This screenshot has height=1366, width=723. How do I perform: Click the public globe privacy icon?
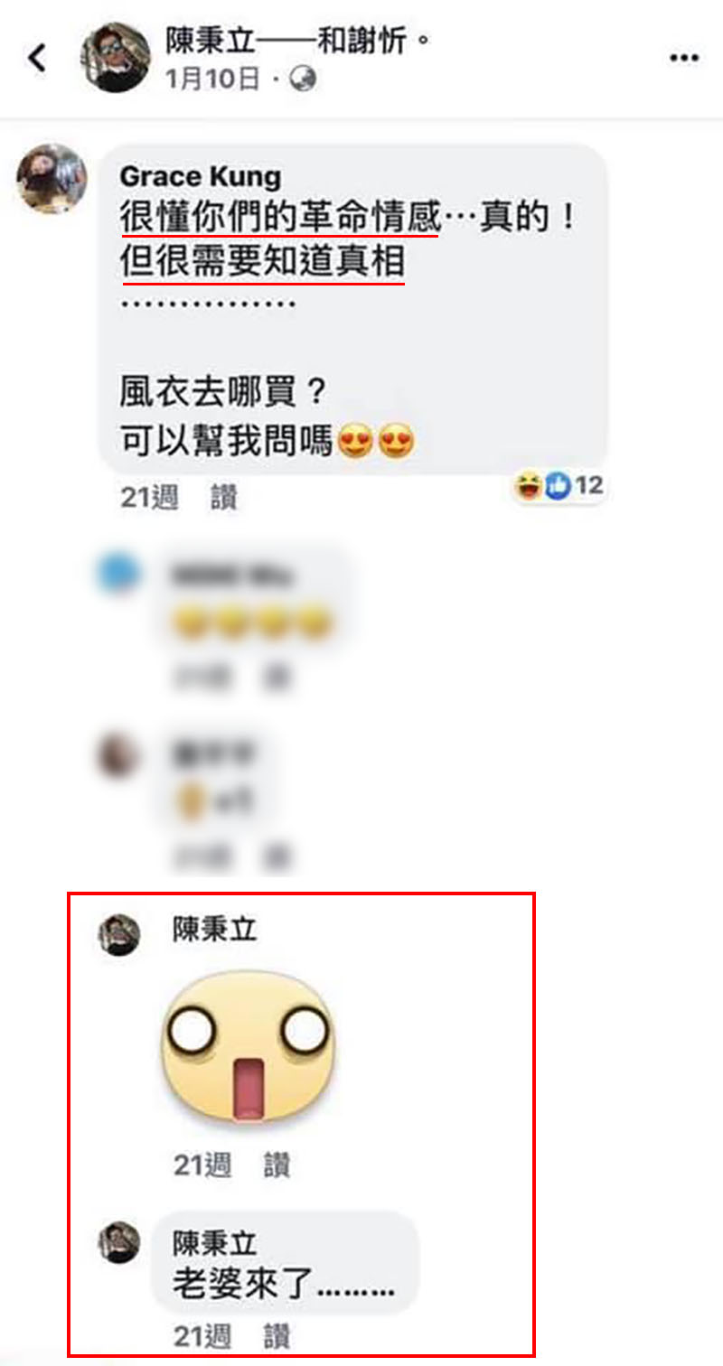[305, 80]
